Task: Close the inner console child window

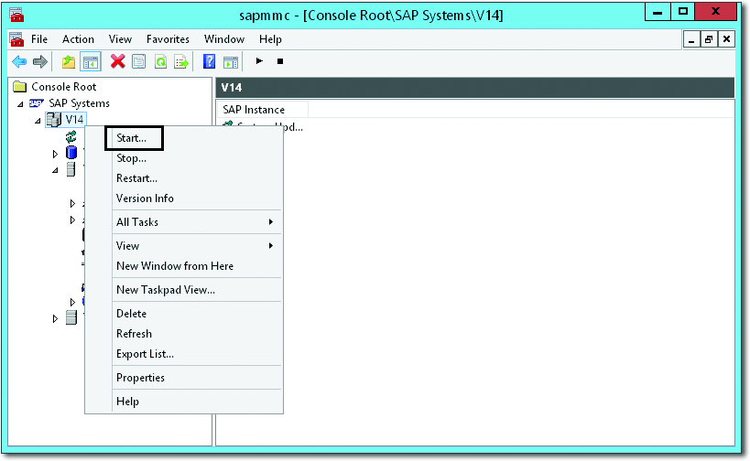Action: tap(726, 39)
